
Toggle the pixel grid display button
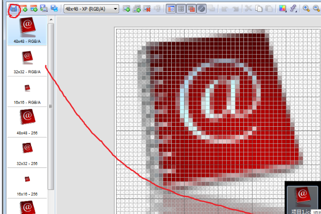pyautogui.click(x=181, y=9)
